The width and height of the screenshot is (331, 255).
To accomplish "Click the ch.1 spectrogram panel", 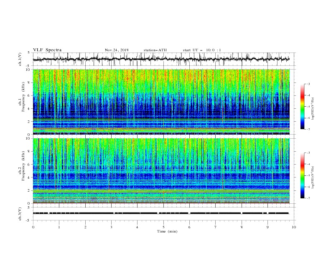I will (x=161, y=102).
